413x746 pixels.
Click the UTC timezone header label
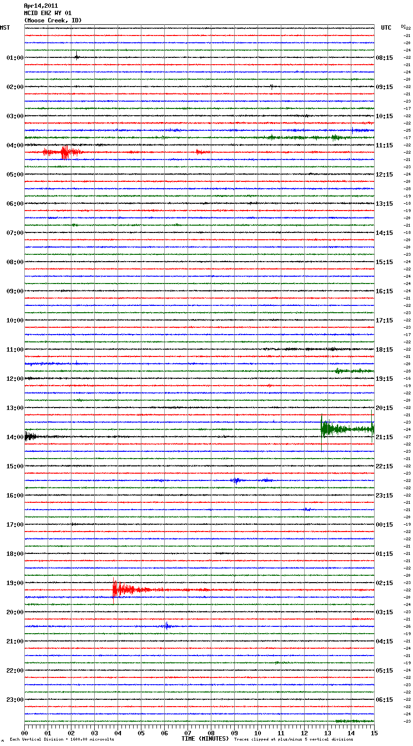pyautogui.click(x=386, y=28)
